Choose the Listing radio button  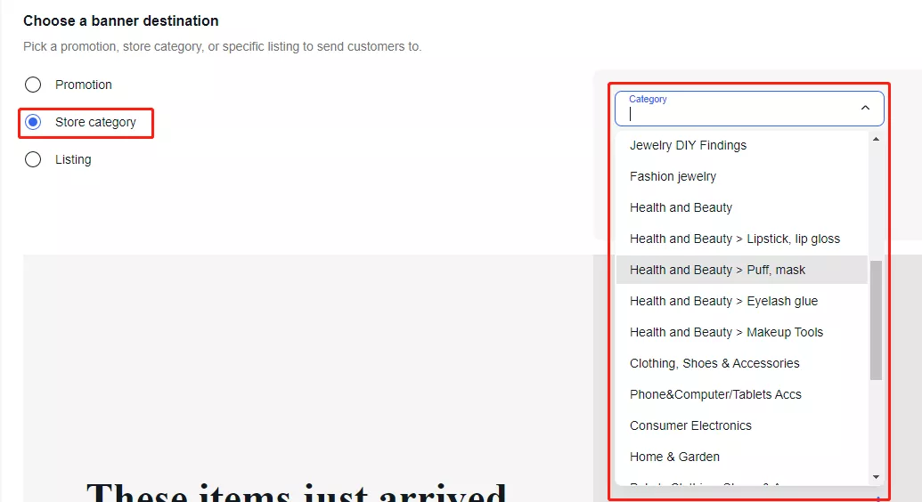pos(33,159)
